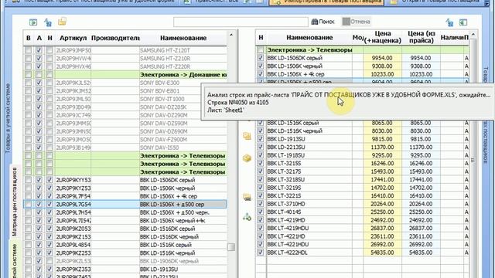The height and width of the screenshot is (278, 495).
Task: Click the Отмена button
Action: [x=357, y=22]
